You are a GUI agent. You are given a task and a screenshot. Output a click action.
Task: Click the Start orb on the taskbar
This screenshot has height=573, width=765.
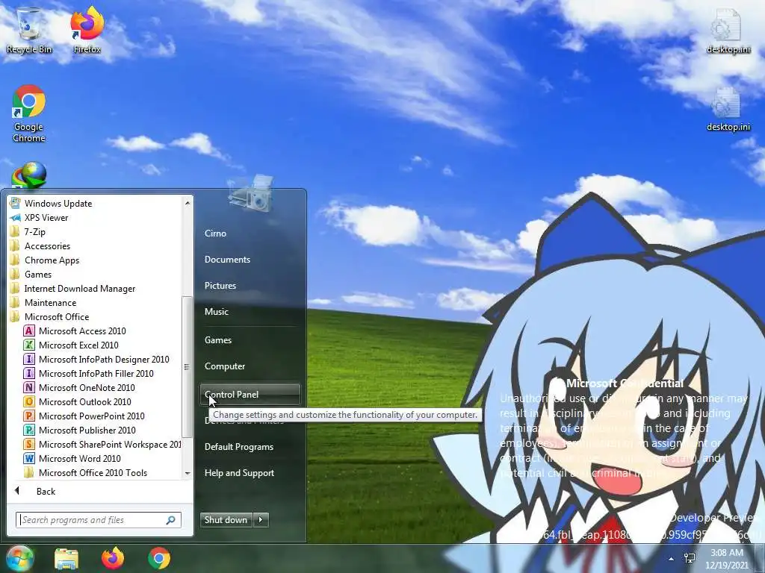pos(19,558)
